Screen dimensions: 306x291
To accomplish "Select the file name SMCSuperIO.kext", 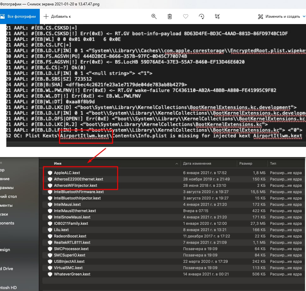I will [x=69, y=255].
